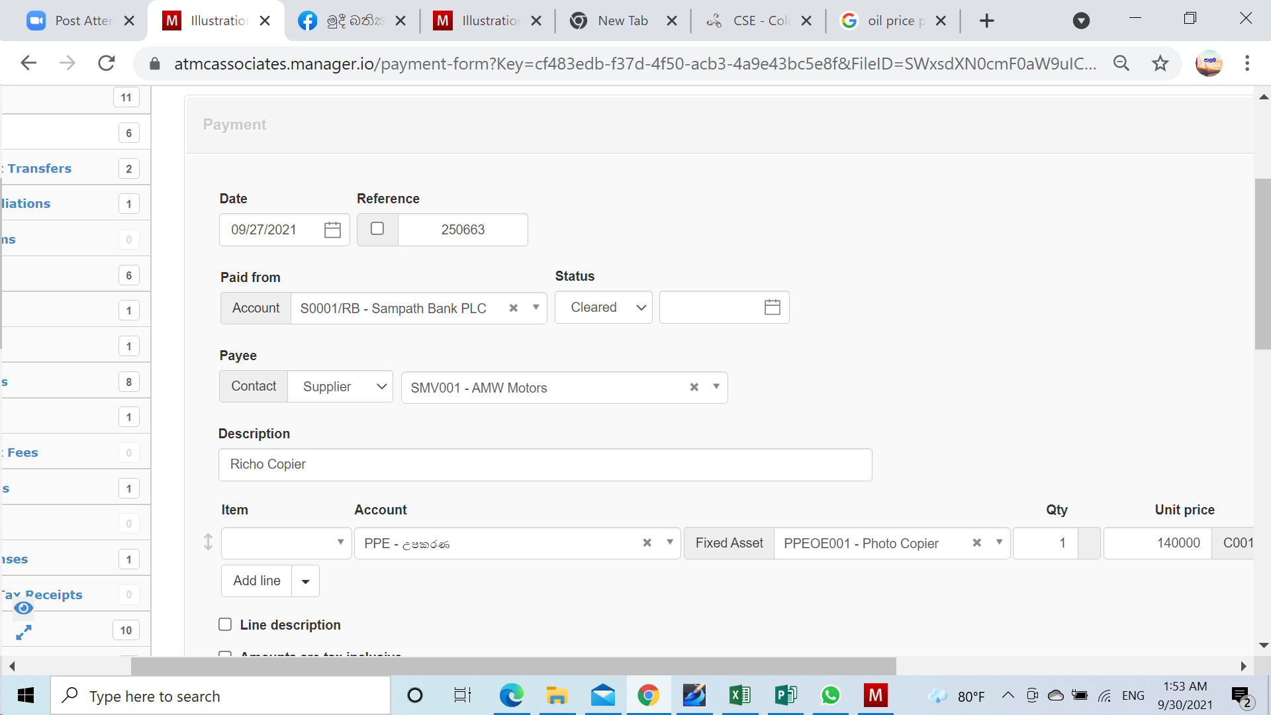Open Transfers link in sidebar

pyautogui.click(x=40, y=168)
